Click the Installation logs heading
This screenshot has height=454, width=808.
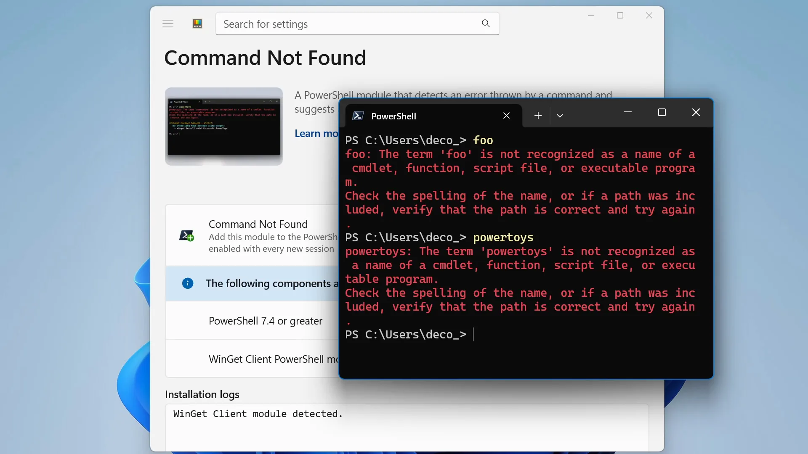click(202, 394)
